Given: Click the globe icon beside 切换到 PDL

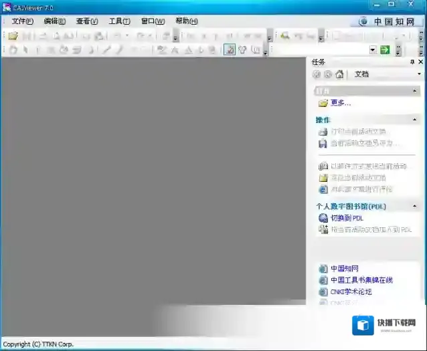Looking at the screenshot, I should 324,218.
